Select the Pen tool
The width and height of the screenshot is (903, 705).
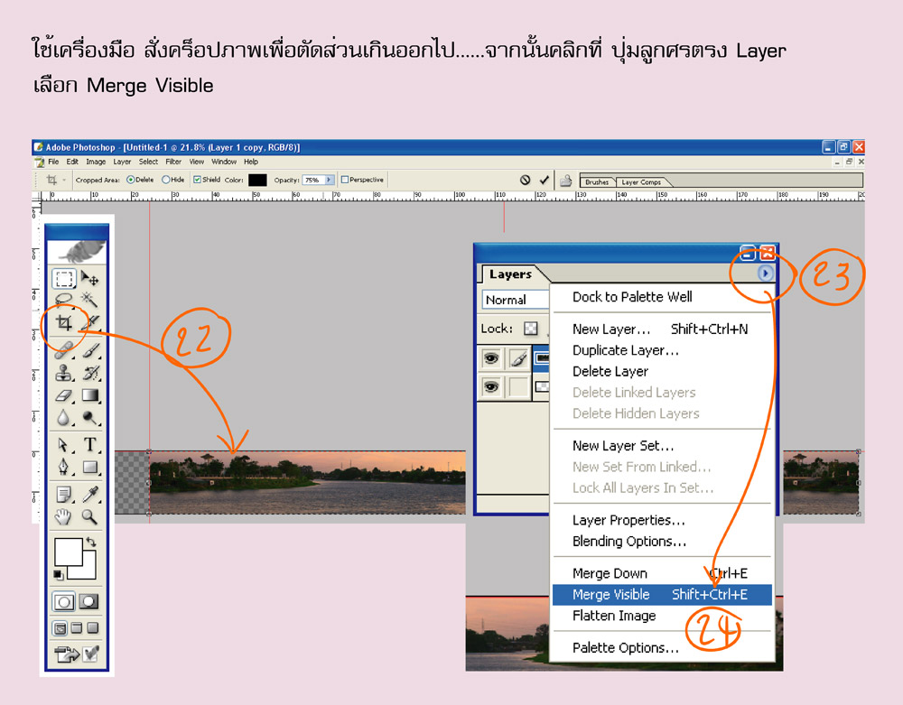tap(64, 467)
